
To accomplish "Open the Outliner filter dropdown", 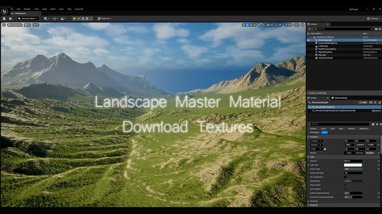I will click(310, 29).
